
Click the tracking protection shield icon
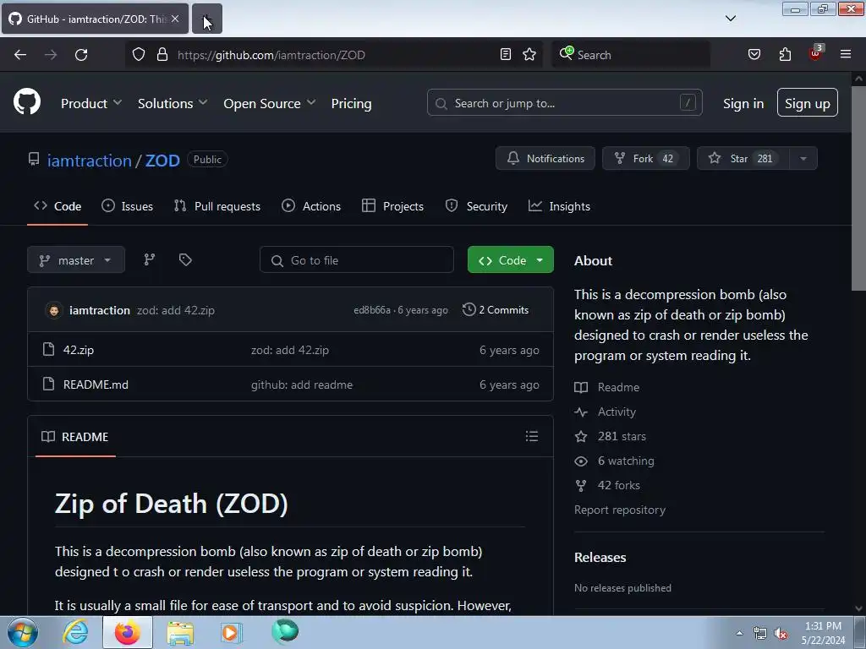click(x=139, y=55)
